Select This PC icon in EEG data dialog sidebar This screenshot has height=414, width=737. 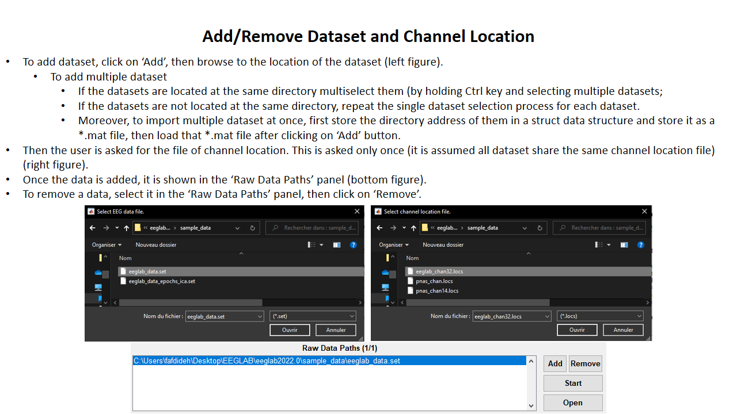click(x=98, y=287)
